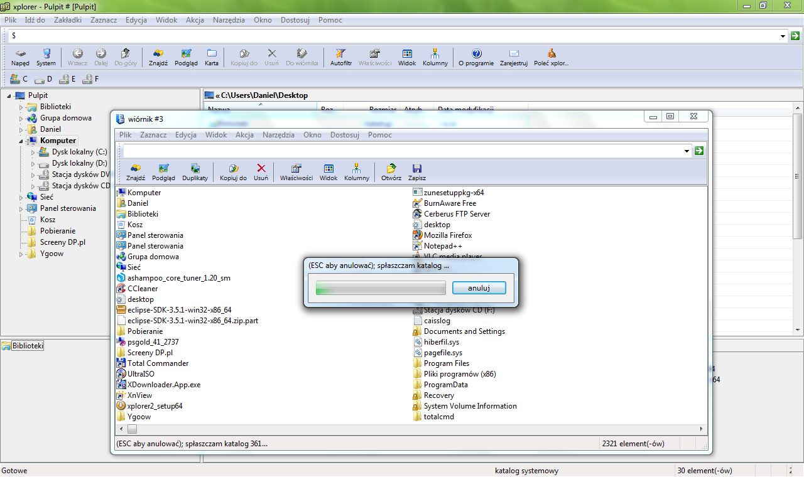Viewport: 804px width, 477px height.
Task: Open Znajdź in main xplorer toolbar
Action: [x=158, y=58]
